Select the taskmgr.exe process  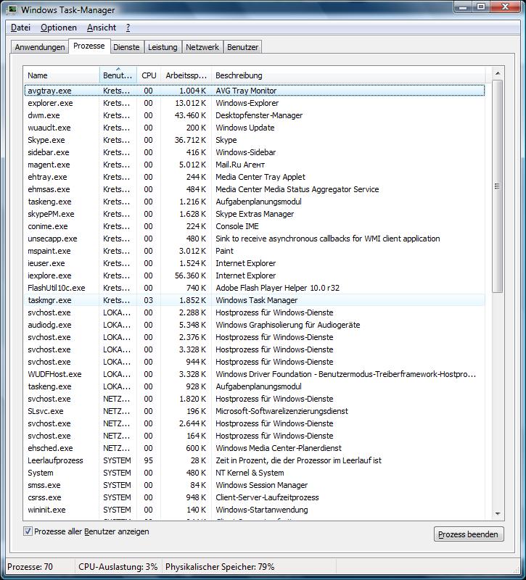[x=255, y=300]
